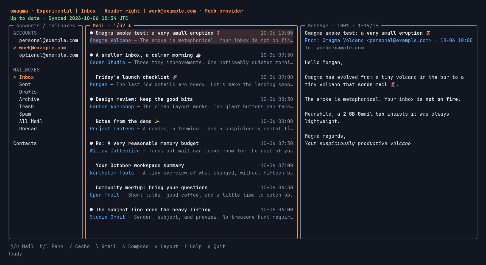Click the Cache shortcut in the footer
This screenshot has width=486, height=265.
tap(79, 247)
